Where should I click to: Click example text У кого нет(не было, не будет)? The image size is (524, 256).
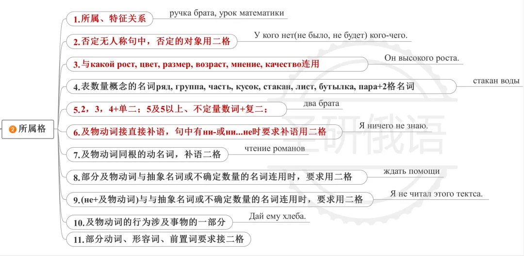[x=331, y=35]
